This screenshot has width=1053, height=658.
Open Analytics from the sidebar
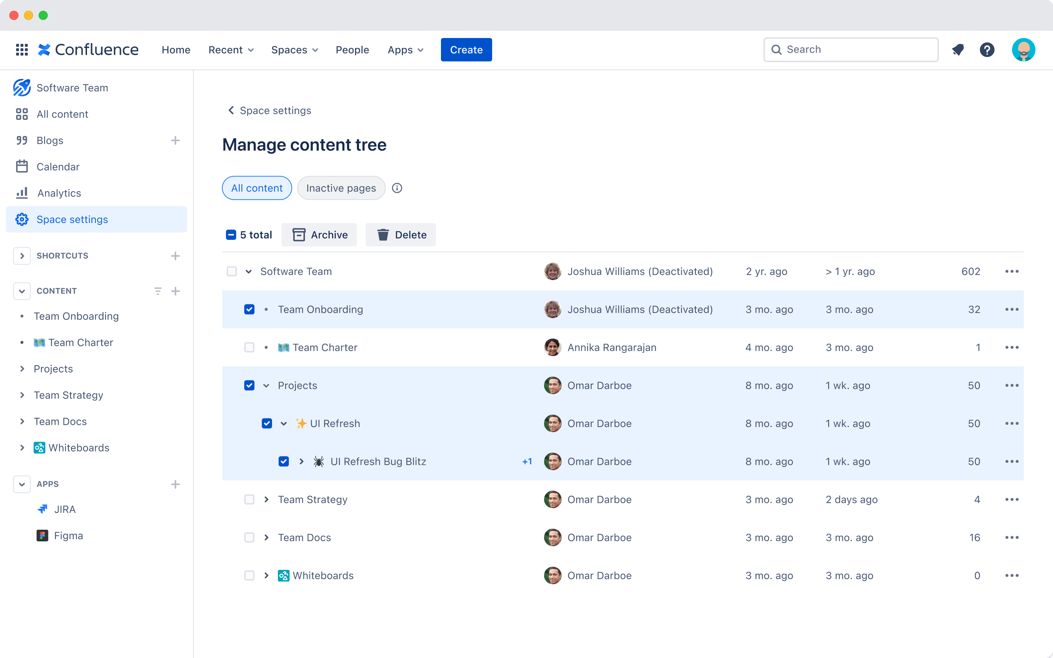pyautogui.click(x=59, y=193)
